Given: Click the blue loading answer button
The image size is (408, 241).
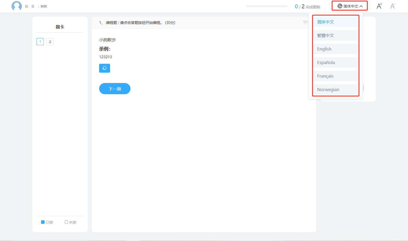Looking at the screenshot, I should (x=105, y=68).
